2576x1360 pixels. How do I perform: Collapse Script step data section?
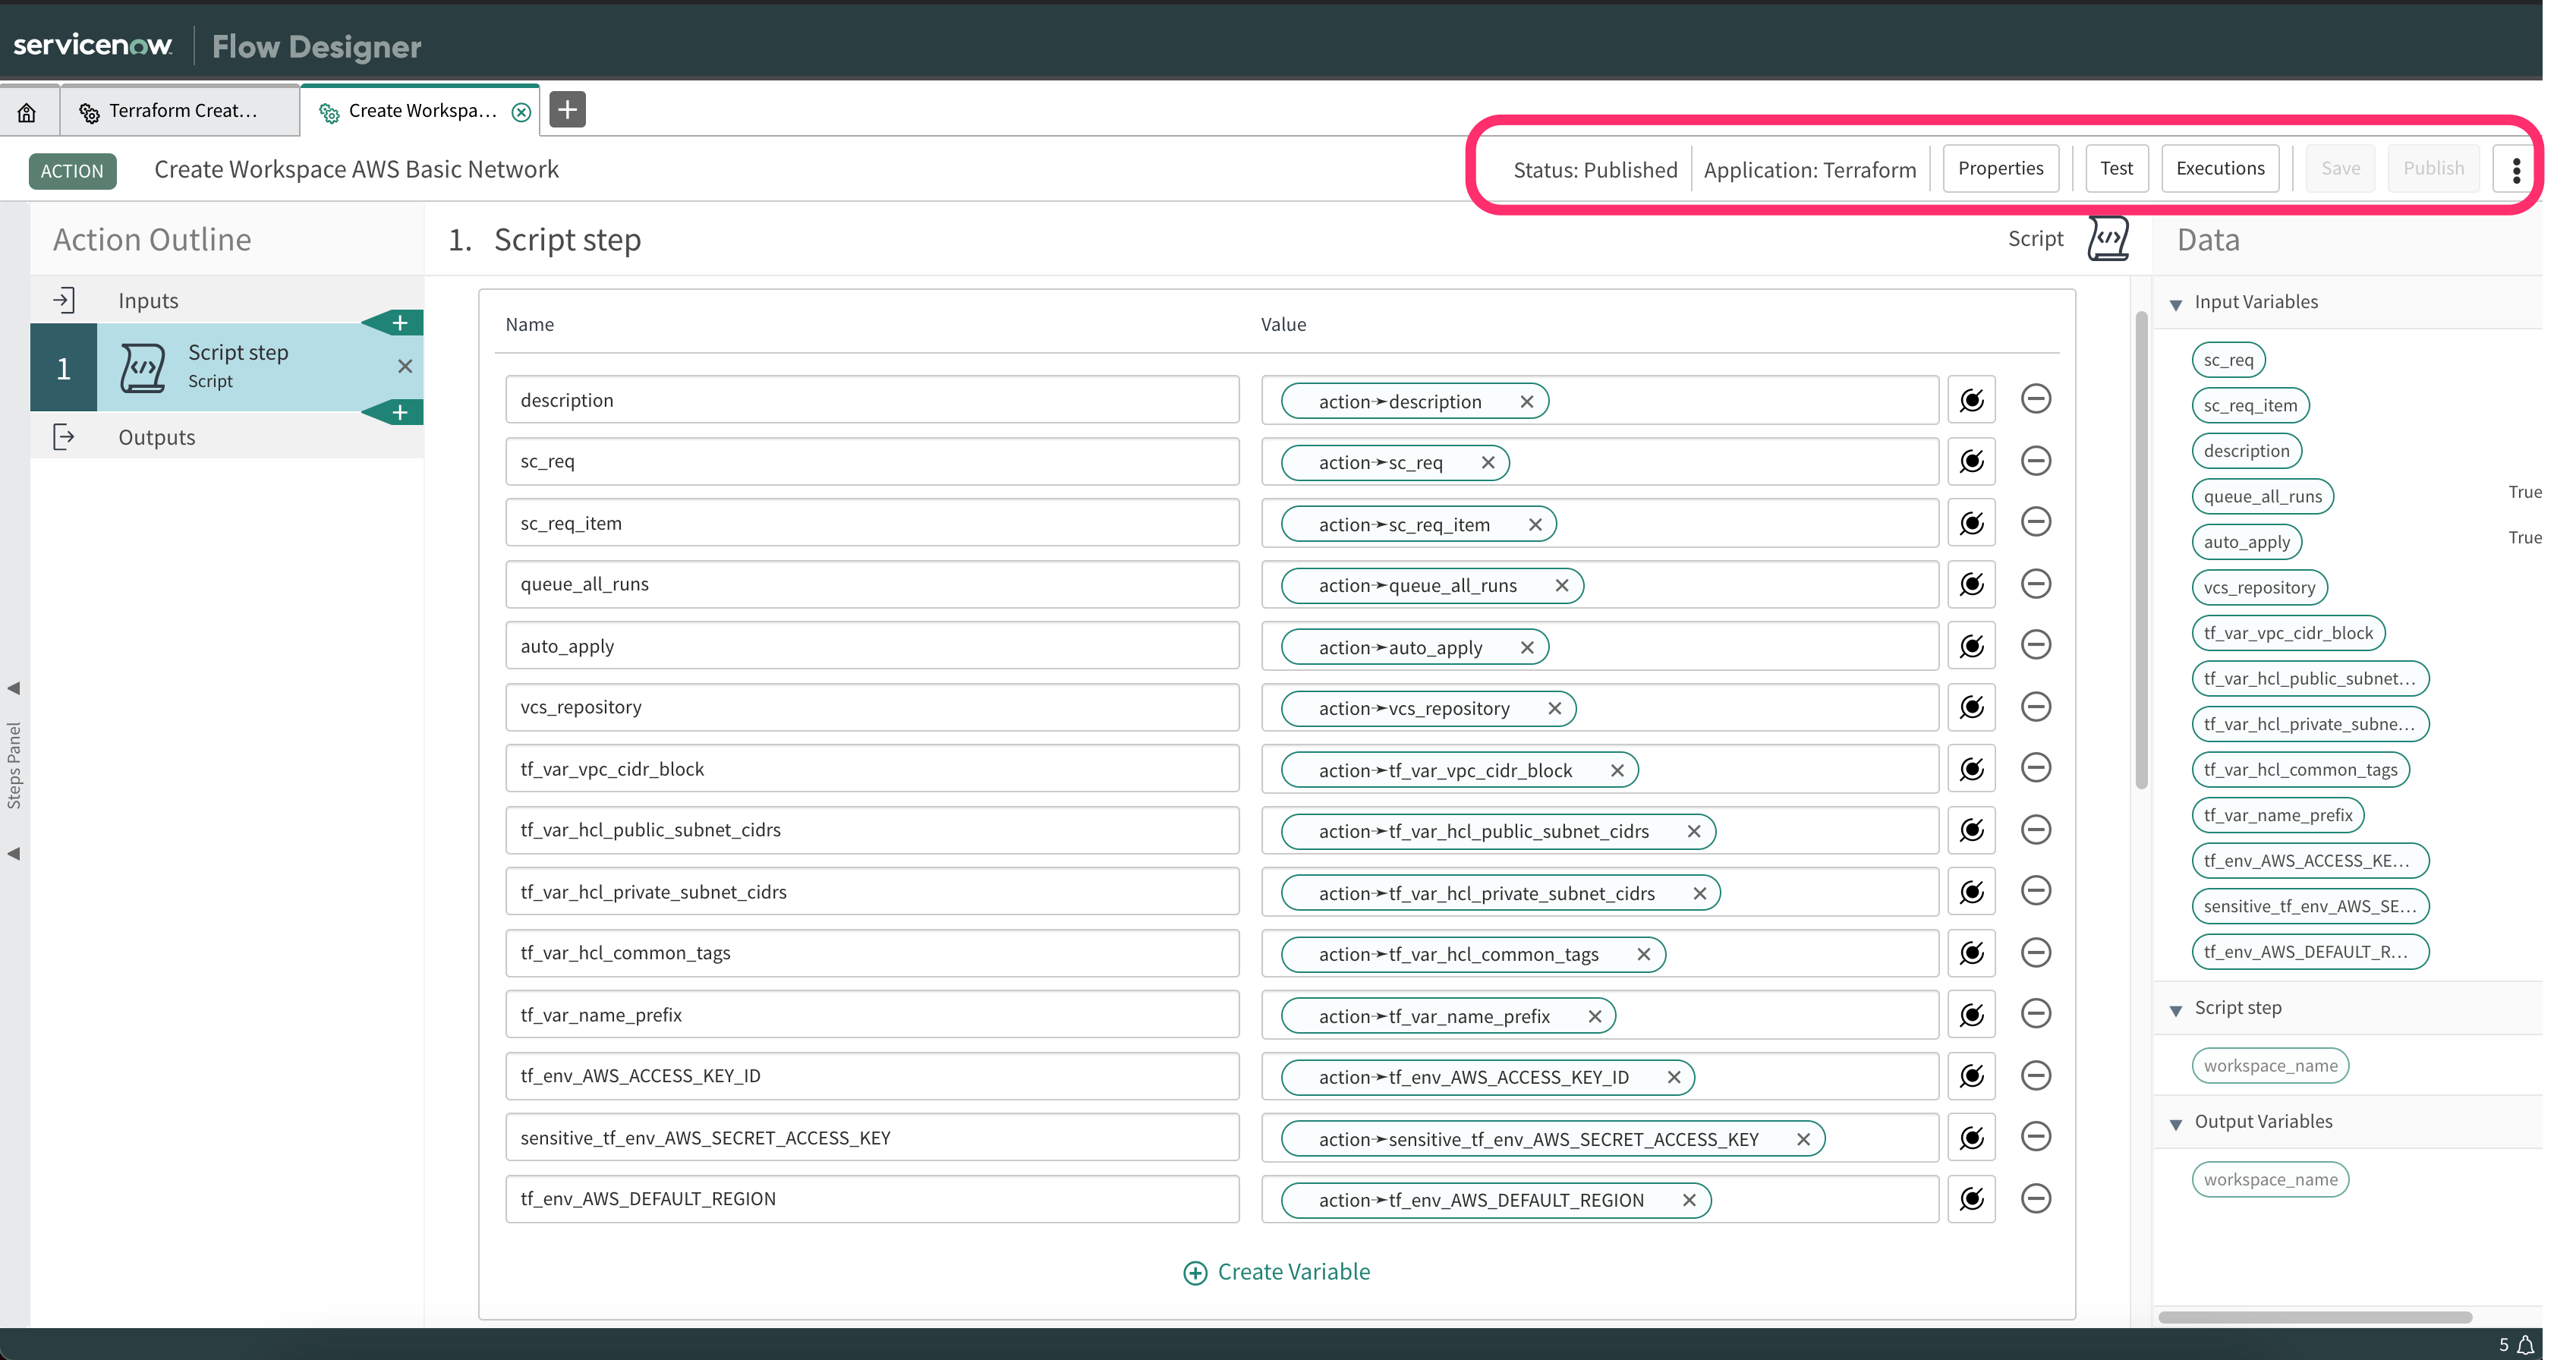tap(2175, 1010)
